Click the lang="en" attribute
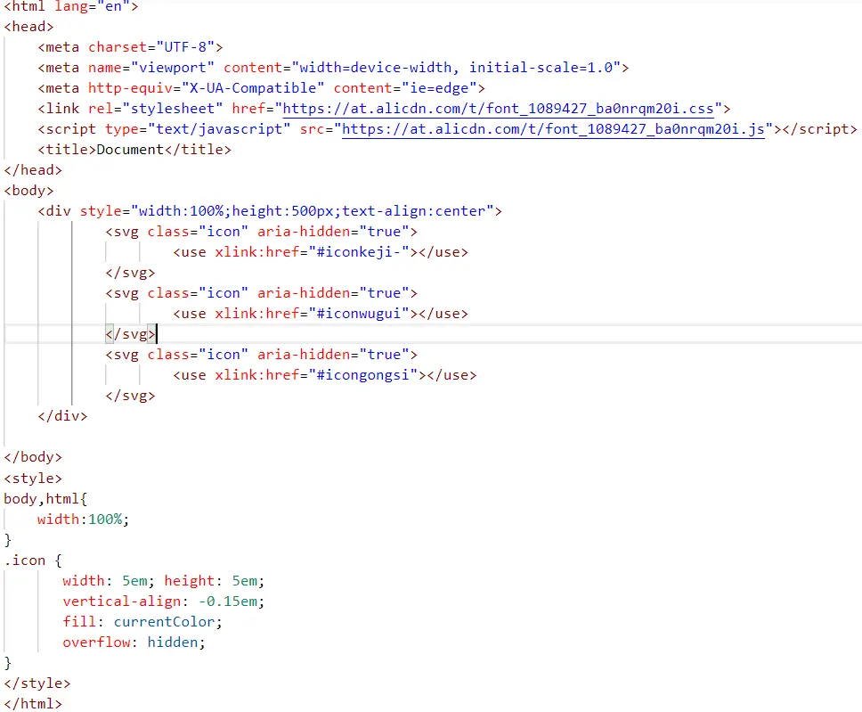The width and height of the screenshot is (862, 712). pyautogui.click(x=93, y=6)
